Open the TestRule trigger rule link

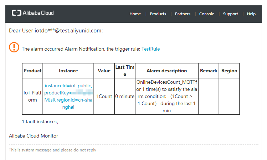tap(150, 49)
